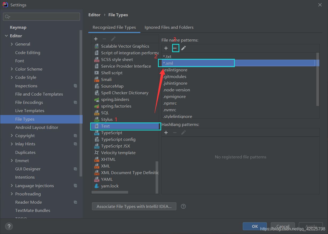This screenshot has width=328, height=234.
Task: Add a HashBang pattern
Action: (166, 133)
